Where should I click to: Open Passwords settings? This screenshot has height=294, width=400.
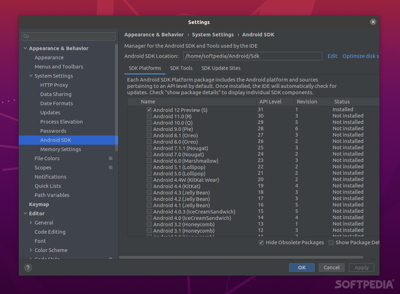click(x=53, y=131)
